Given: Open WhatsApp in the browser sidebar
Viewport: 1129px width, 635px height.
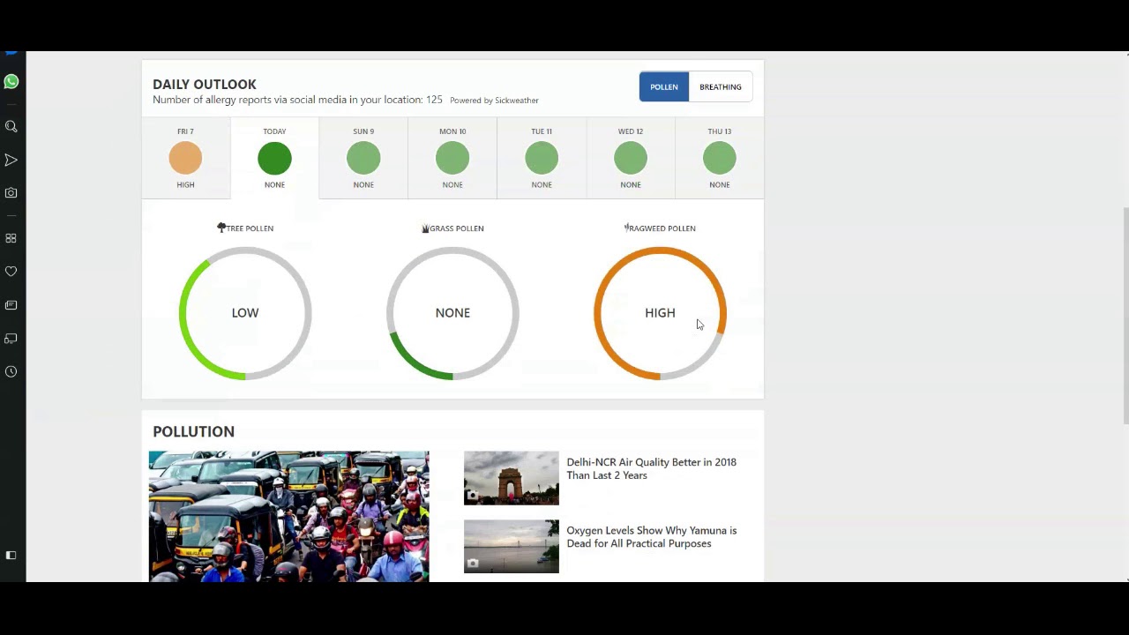Looking at the screenshot, I should pos(11,82).
